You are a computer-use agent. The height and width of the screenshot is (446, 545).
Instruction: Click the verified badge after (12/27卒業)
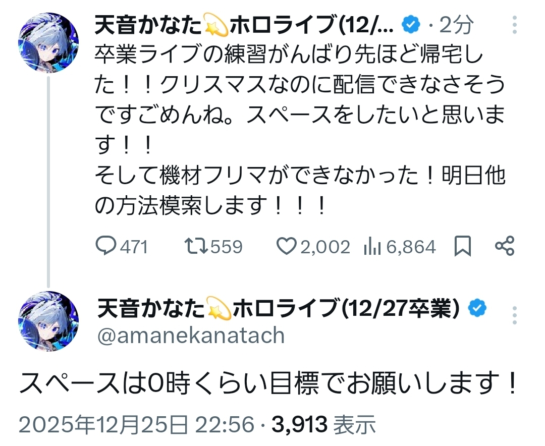477,309
